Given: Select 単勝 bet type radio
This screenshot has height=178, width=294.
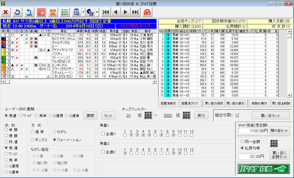Looking at the screenshot, I should [11, 130].
